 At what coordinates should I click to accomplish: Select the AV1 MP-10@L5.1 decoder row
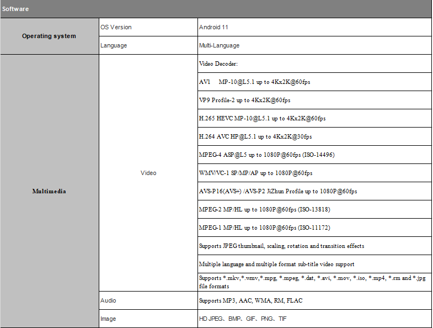(x=254, y=82)
